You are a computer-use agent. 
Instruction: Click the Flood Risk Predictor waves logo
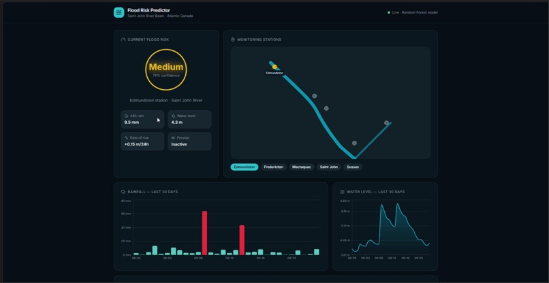[119, 13]
